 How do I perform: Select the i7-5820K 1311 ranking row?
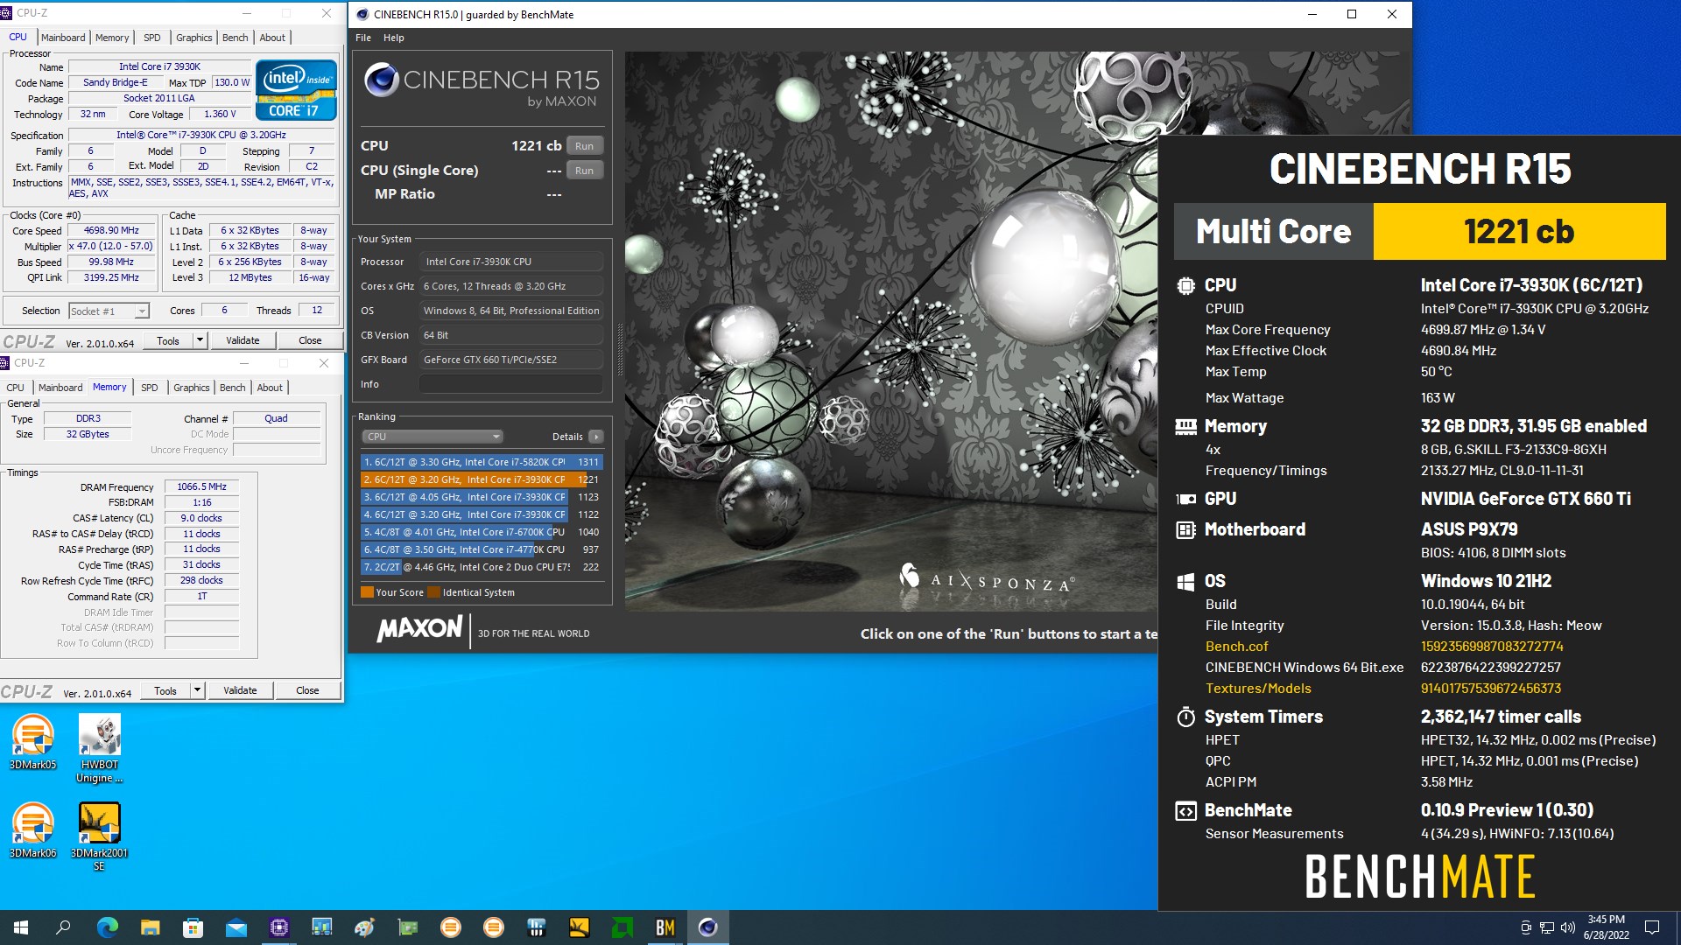481,462
